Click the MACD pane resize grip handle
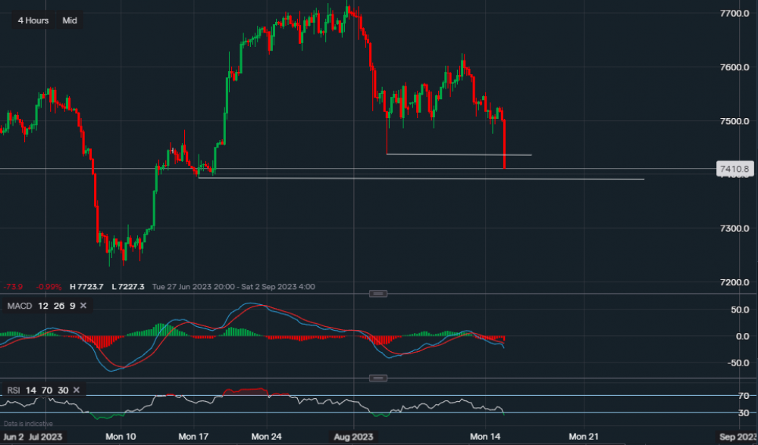 pyautogui.click(x=377, y=294)
